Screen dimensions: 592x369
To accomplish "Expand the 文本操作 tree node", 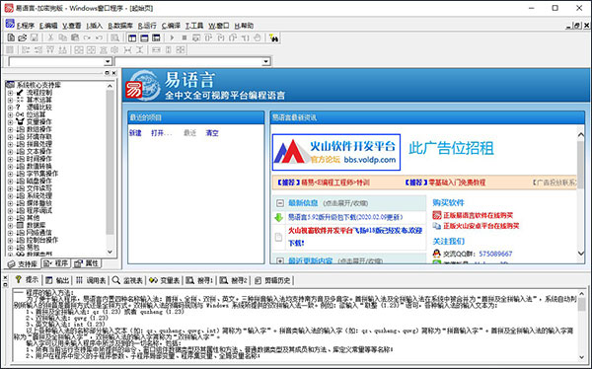I will point(10,152).
